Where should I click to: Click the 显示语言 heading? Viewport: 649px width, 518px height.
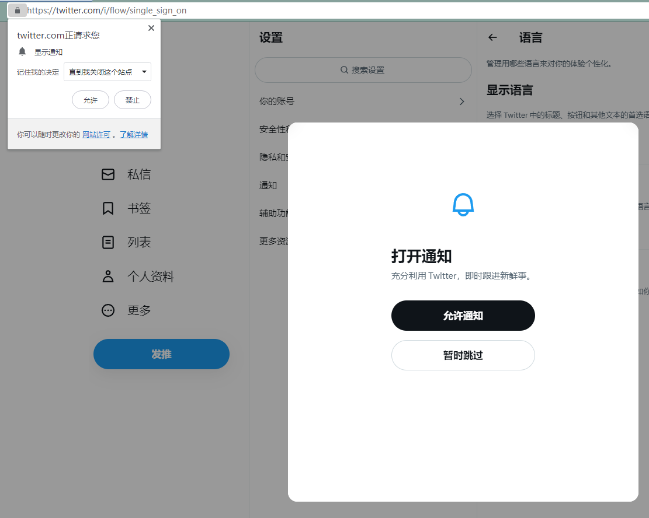tap(509, 90)
